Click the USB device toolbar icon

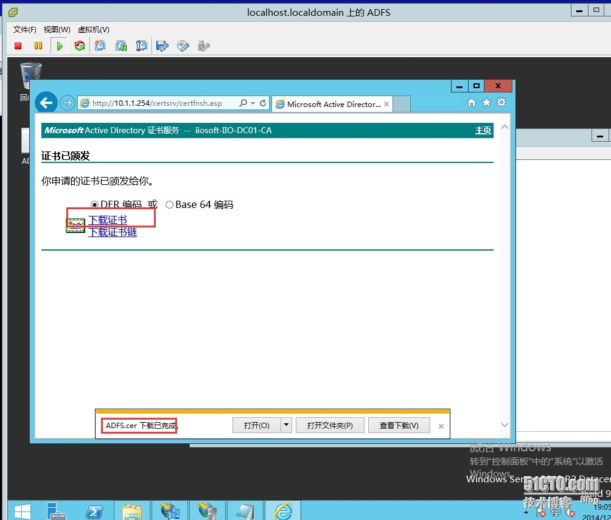(204, 46)
